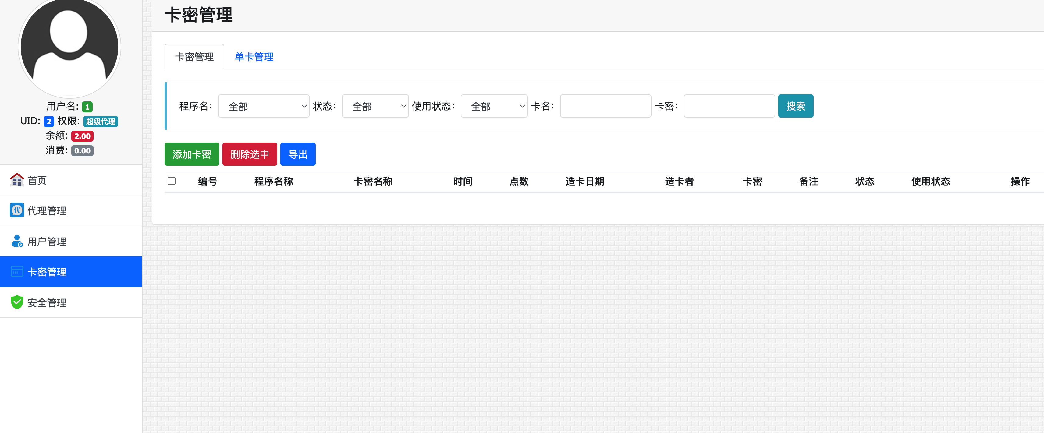Image resolution: width=1044 pixels, height=433 pixels.
Task: Open 安全管理 in the sidebar menu
Action: 71,303
